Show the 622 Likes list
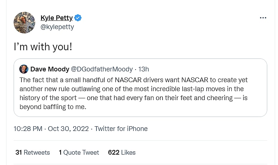This screenshot has width=278, height=165. point(122,152)
